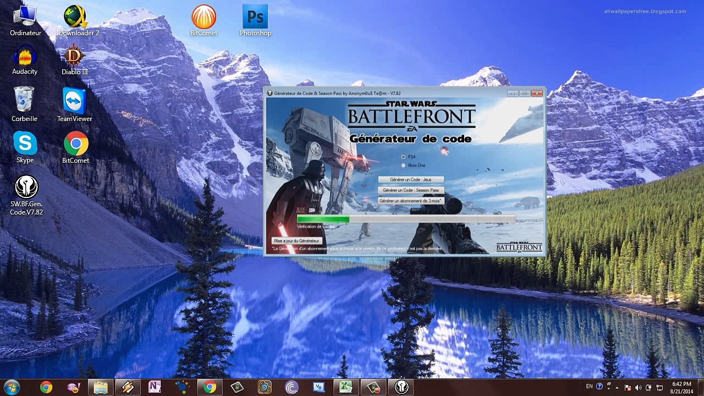
Task: Click 'Générer un abonnement de 3 mois' button
Action: pyautogui.click(x=411, y=201)
